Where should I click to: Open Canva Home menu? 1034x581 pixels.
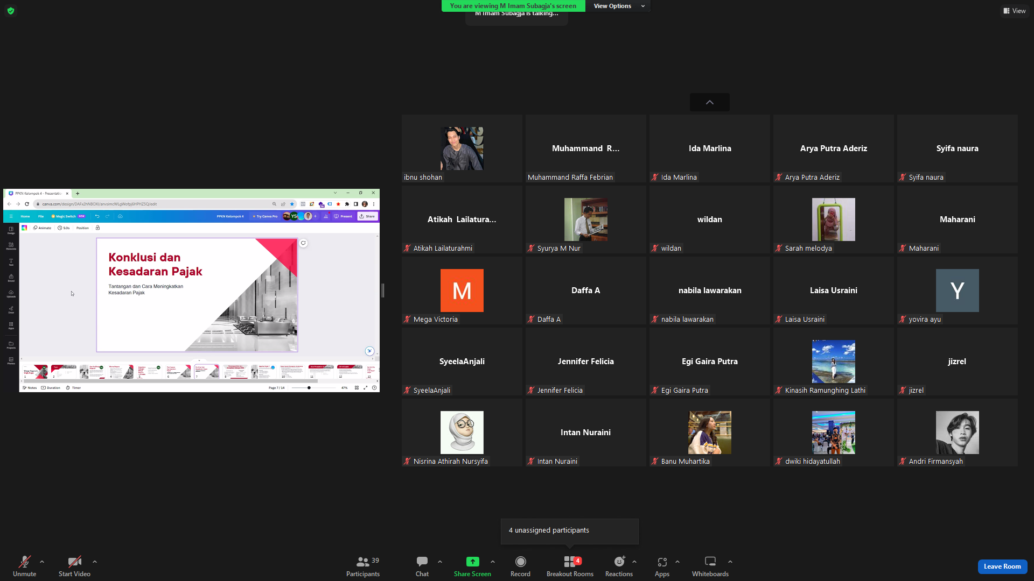click(x=25, y=216)
